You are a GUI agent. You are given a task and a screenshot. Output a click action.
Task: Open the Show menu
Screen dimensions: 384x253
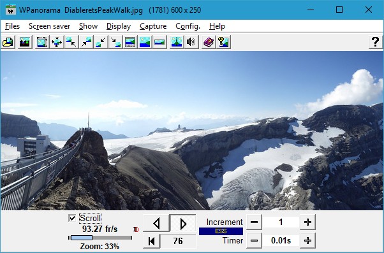[89, 26]
